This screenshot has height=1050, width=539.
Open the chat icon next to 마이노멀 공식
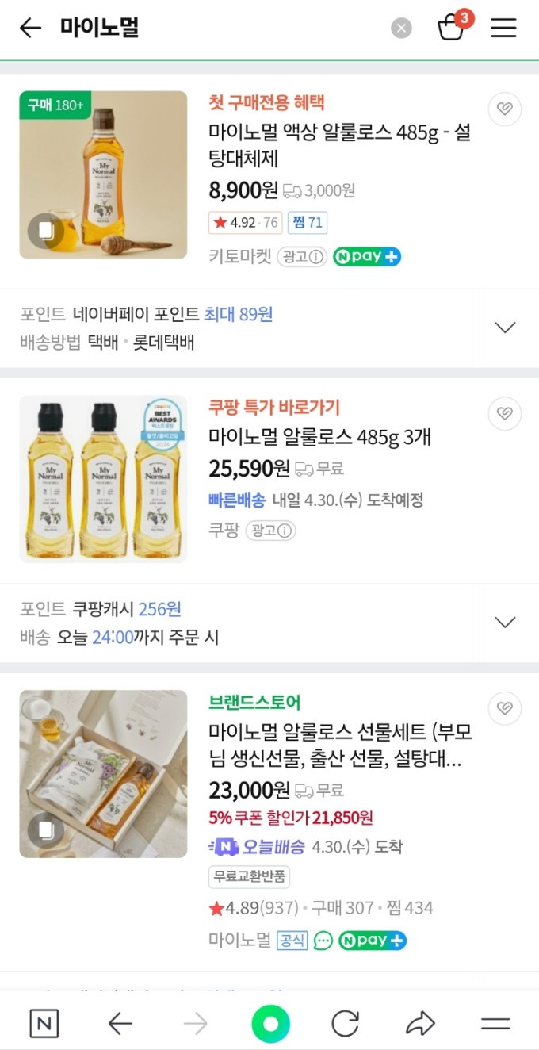click(322, 941)
